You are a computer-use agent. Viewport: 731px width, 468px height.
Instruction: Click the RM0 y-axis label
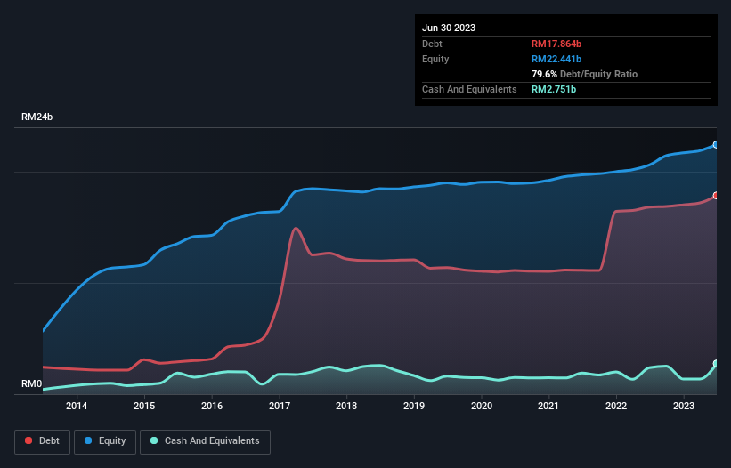click(31, 383)
